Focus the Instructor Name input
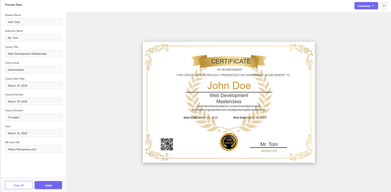The height and width of the screenshot is (192, 391). (34, 38)
